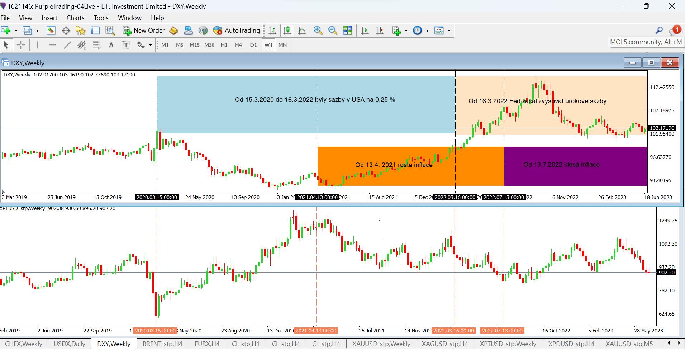
Task: Expand the chart templates dropdown arrow
Action: tap(449, 30)
